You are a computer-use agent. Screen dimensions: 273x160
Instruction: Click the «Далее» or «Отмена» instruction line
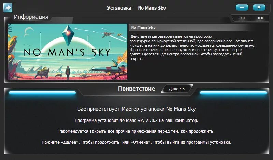click(x=136, y=142)
